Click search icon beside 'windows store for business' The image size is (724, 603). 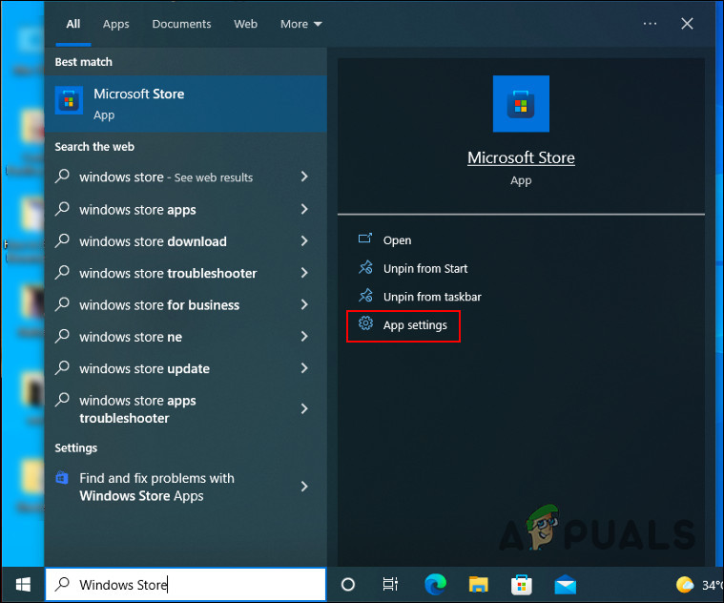62,304
